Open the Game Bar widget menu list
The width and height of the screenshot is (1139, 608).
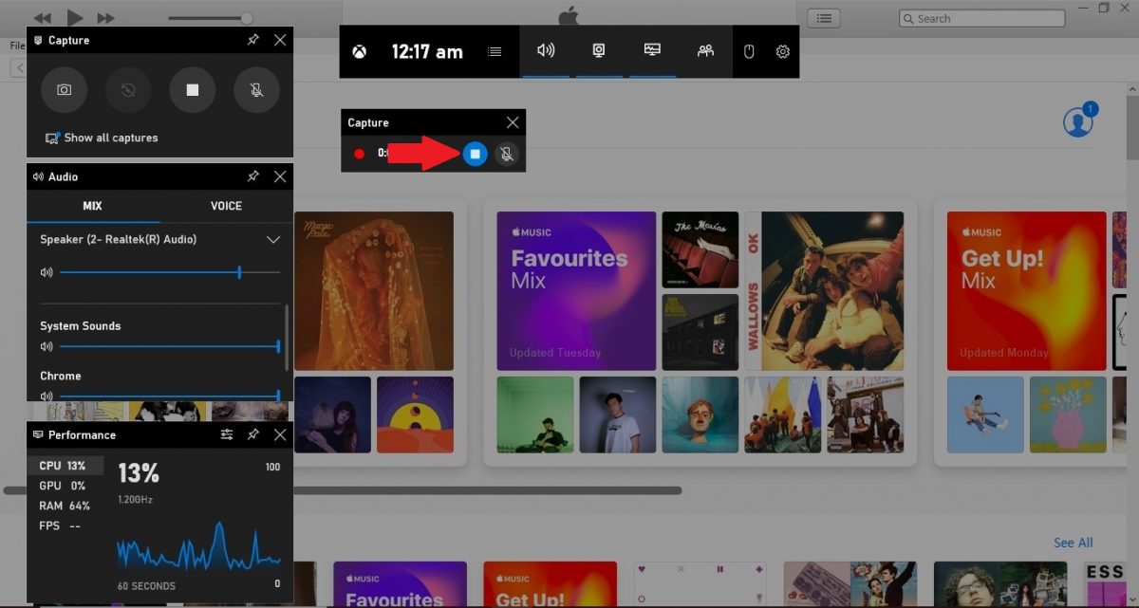(x=495, y=51)
